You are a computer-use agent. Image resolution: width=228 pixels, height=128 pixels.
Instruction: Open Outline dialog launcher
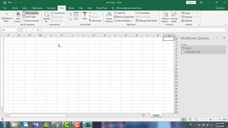pos(199,25)
